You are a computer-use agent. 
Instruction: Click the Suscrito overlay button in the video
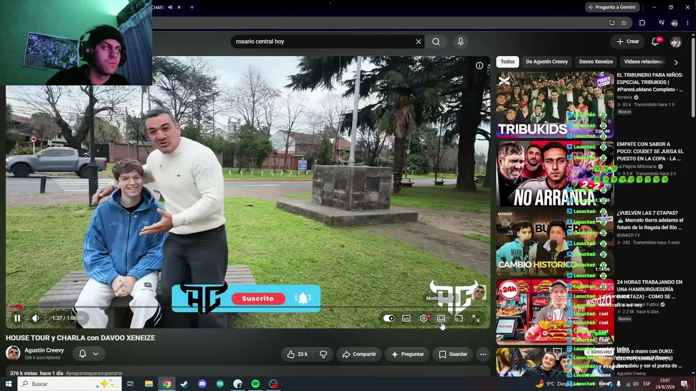click(258, 299)
